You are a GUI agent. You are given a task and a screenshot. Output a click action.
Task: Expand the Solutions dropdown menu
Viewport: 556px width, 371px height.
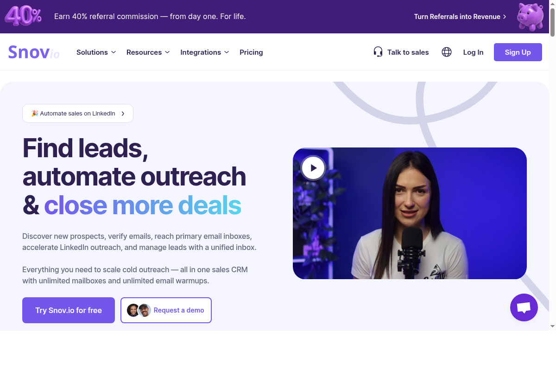[96, 52]
